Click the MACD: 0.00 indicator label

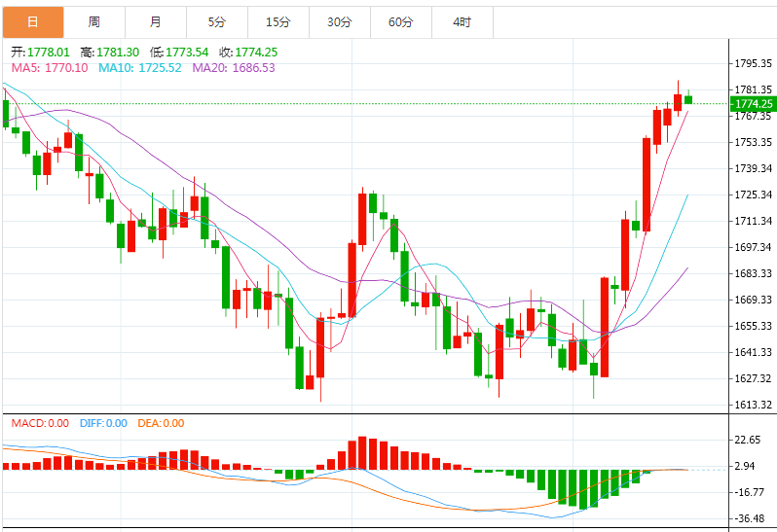coord(40,424)
